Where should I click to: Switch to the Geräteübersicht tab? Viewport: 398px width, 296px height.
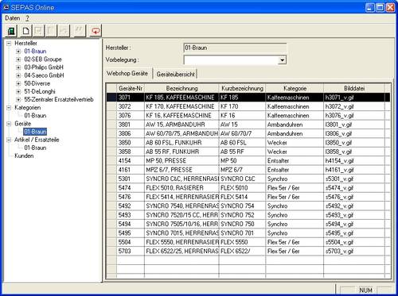tap(175, 74)
